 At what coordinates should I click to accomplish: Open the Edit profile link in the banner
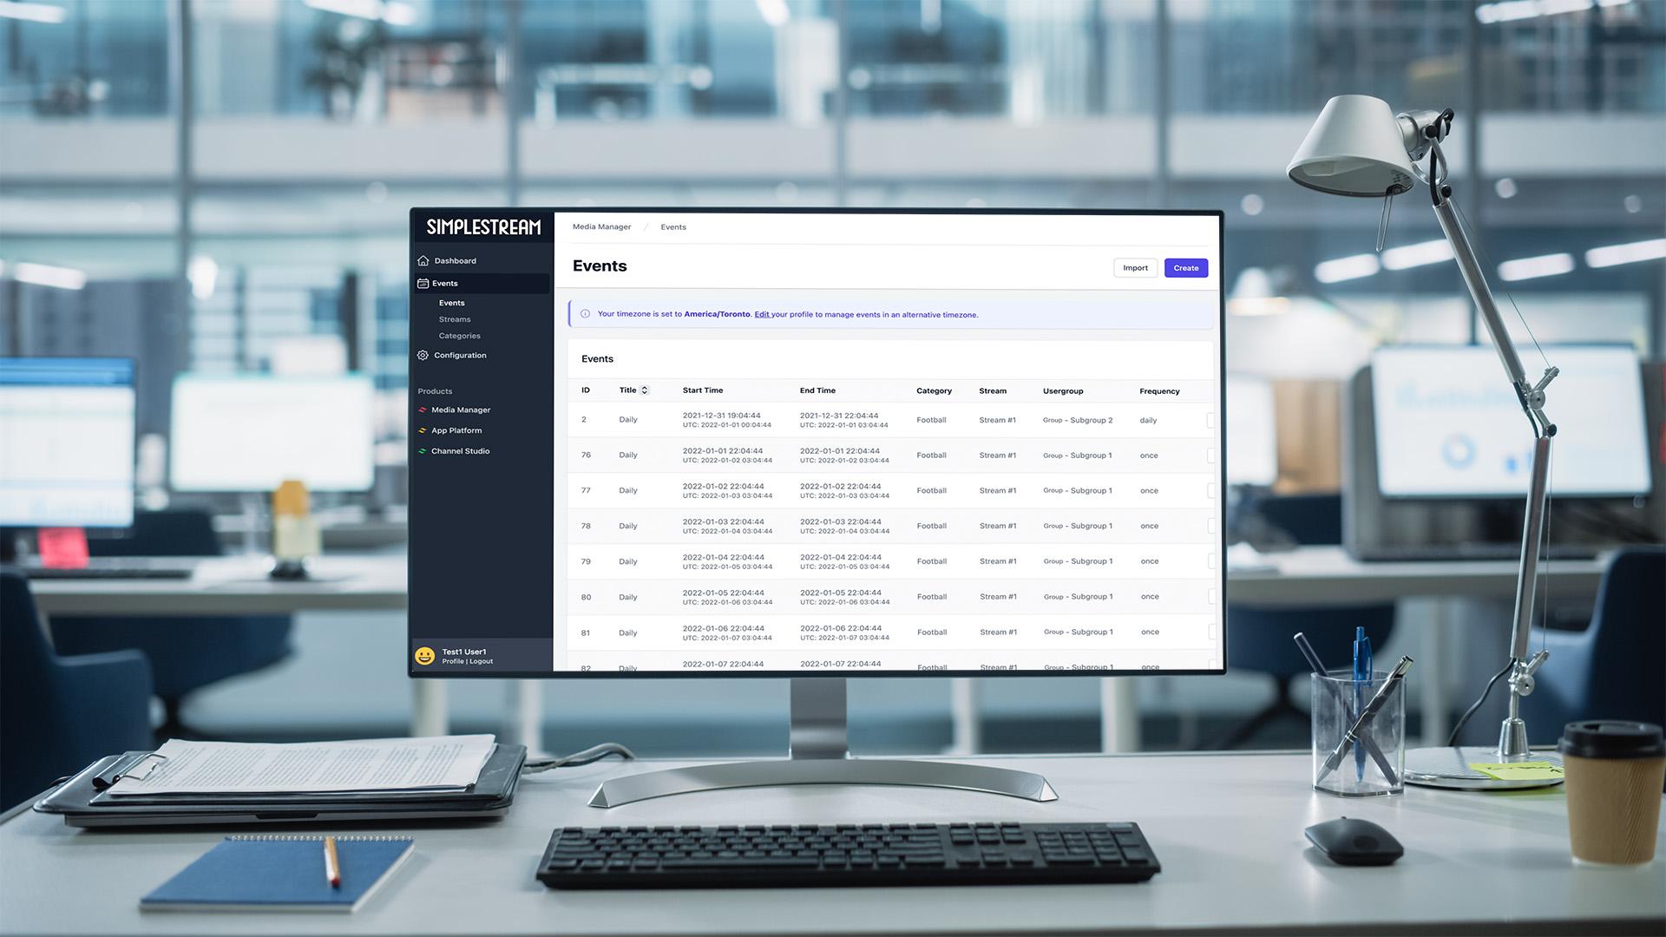[761, 314]
